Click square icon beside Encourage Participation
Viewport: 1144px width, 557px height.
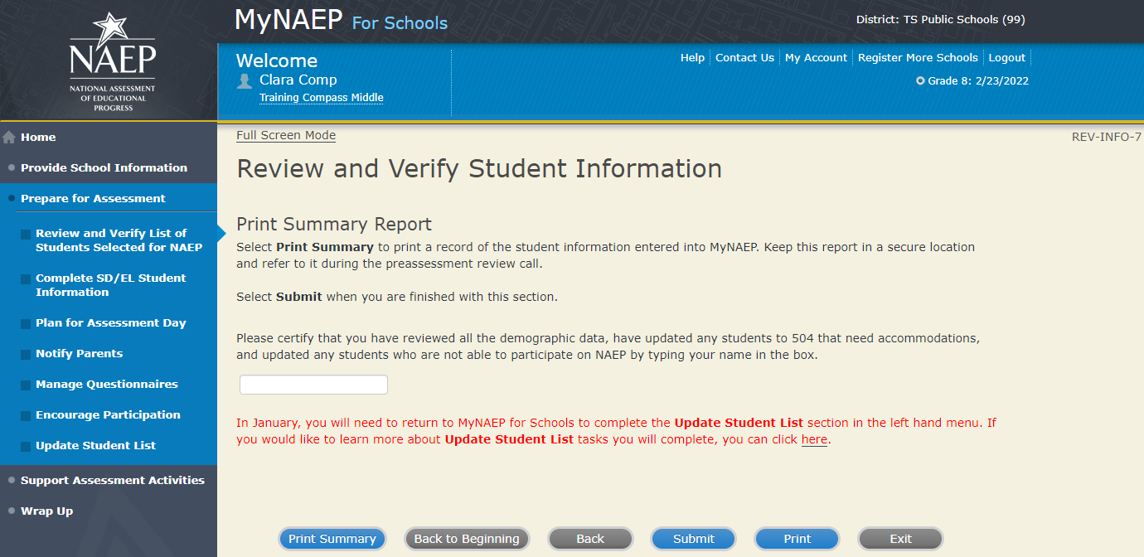pyautogui.click(x=27, y=416)
